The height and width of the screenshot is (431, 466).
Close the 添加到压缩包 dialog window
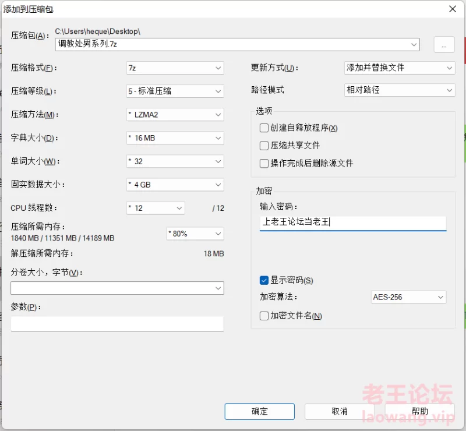(452, 8)
